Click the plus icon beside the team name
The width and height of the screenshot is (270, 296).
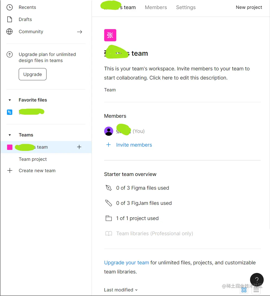tap(79, 147)
